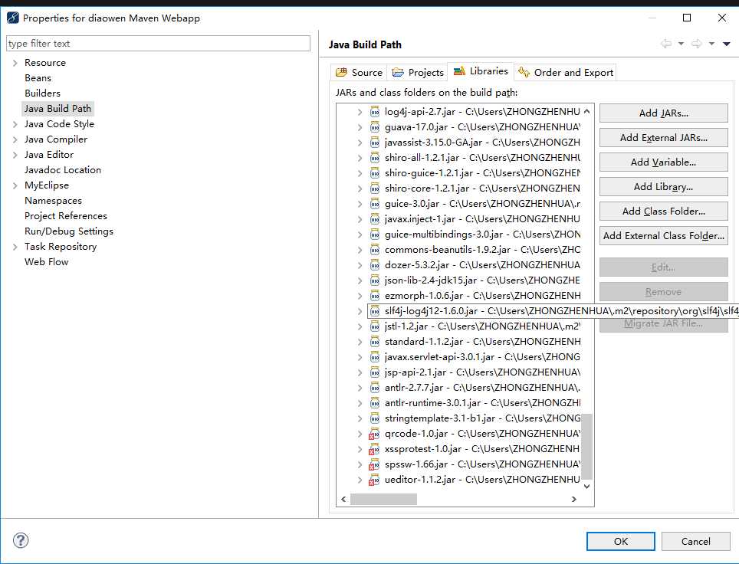Click the type filter text field
Viewport: 739px width, 564px height.
(159, 44)
